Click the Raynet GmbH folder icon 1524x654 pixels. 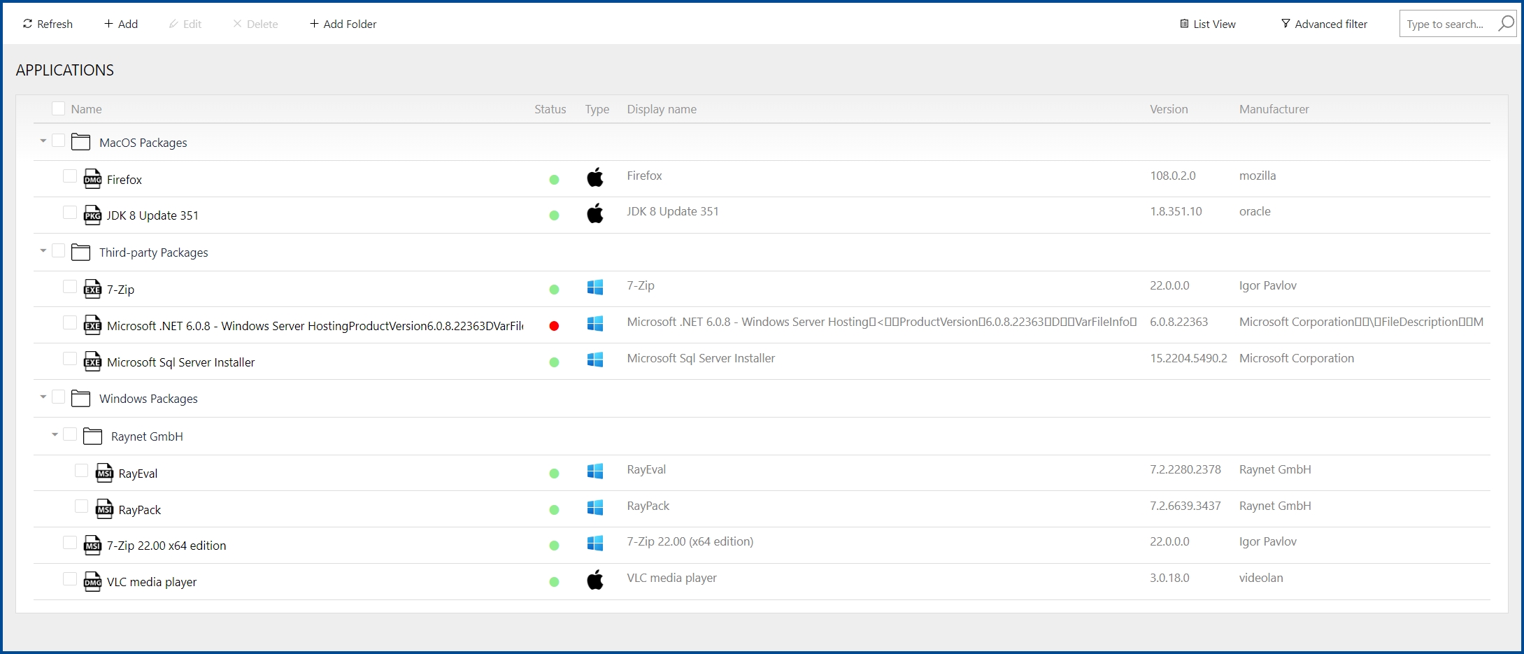(92, 436)
